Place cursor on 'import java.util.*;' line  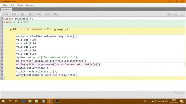pos(19,18)
